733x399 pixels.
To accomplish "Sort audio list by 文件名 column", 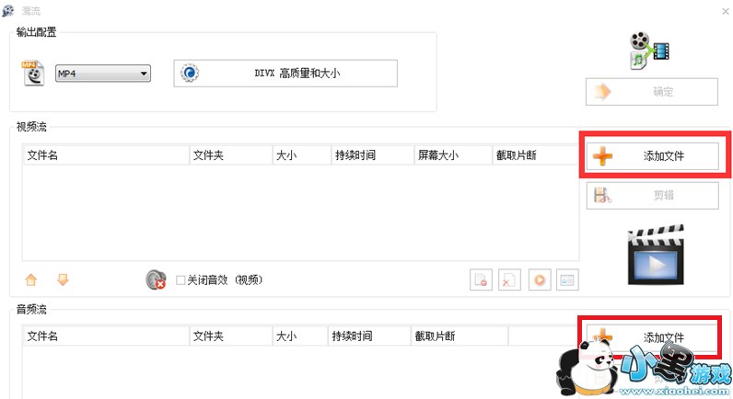I will pyautogui.click(x=106, y=336).
